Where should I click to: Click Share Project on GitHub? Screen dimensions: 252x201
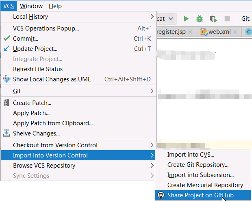pos(203,195)
